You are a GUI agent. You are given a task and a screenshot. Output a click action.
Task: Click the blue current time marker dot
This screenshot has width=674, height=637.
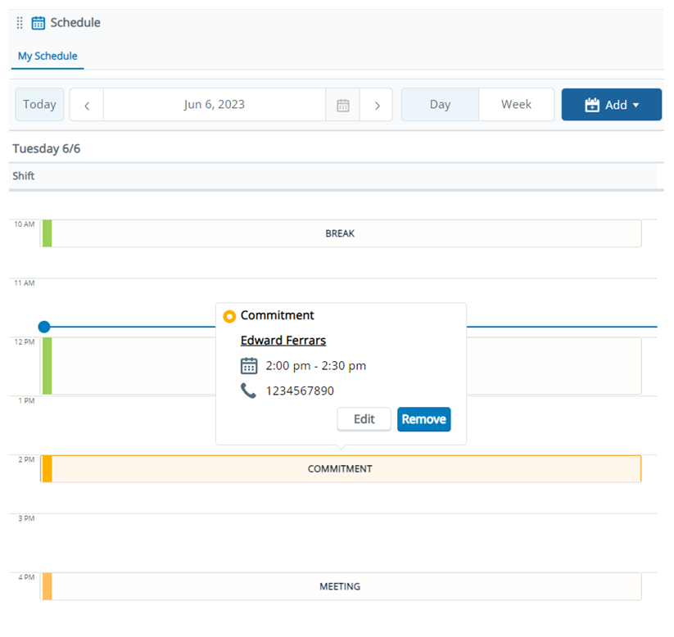43,326
